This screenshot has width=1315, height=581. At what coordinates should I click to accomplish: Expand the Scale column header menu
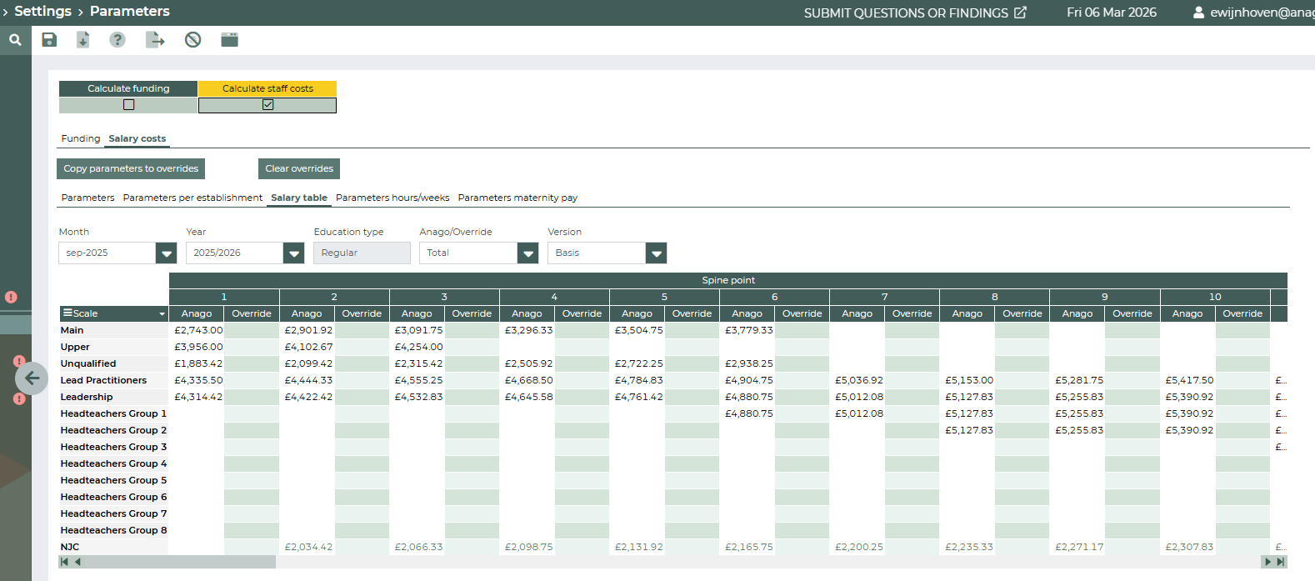click(x=162, y=314)
